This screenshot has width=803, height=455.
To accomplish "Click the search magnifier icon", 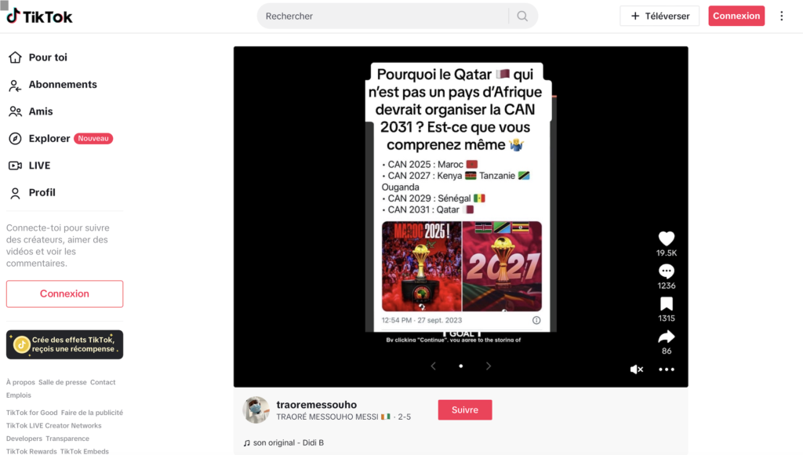I will (521, 16).
